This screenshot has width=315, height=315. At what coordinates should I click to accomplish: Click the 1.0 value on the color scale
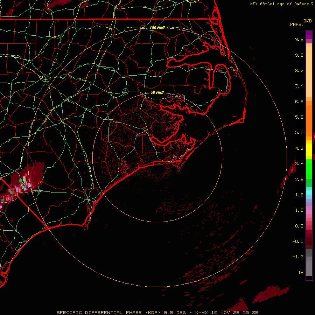pyautogui.click(x=299, y=210)
